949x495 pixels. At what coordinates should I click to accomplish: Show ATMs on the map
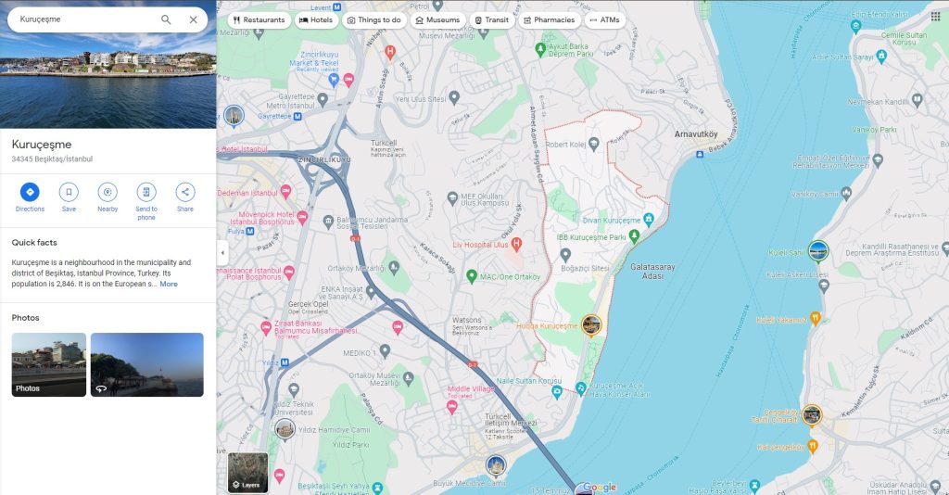coord(604,20)
